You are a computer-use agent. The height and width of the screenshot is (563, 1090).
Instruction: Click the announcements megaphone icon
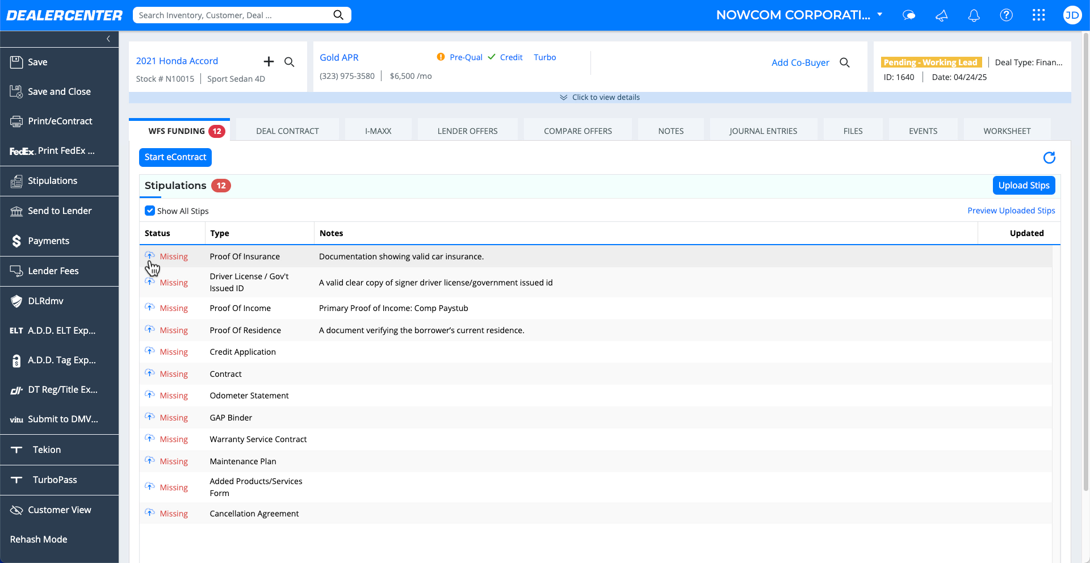pos(941,15)
